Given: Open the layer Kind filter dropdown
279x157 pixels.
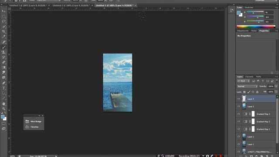Looking at the screenshot, I should (x=243, y=81).
